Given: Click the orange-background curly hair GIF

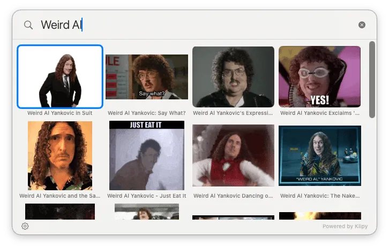Looking at the screenshot, I should [60, 155].
